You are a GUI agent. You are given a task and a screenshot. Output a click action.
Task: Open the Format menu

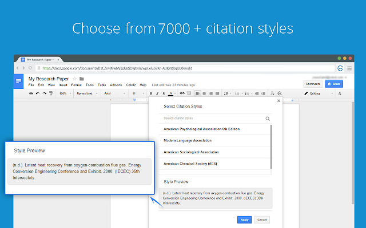(x=76, y=85)
